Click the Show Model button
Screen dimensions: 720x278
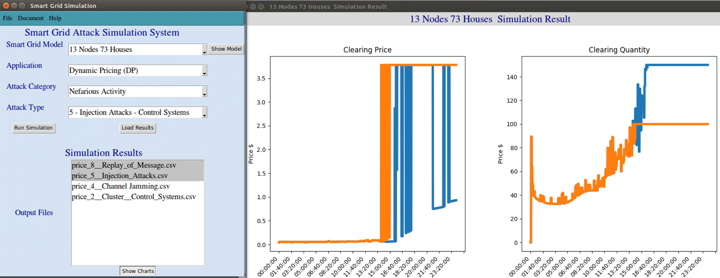226,49
